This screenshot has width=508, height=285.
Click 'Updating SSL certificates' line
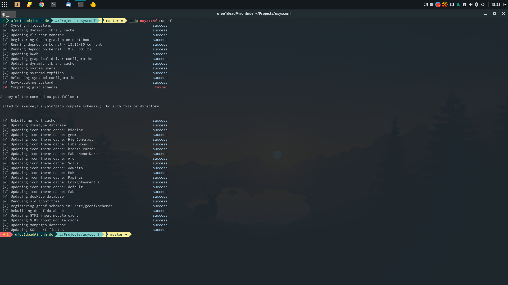(x=37, y=230)
